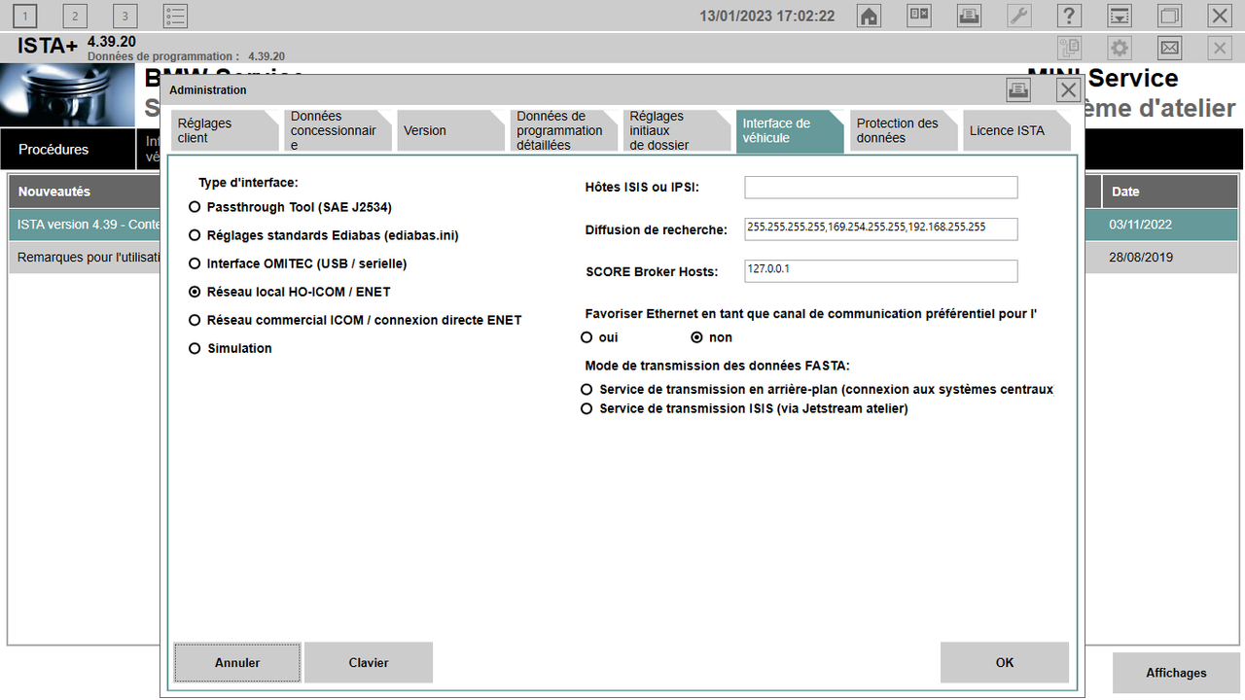Open Données de programmation détaillées tab
The height and width of the screenshot is (700, 1245).
pos(564,131)
